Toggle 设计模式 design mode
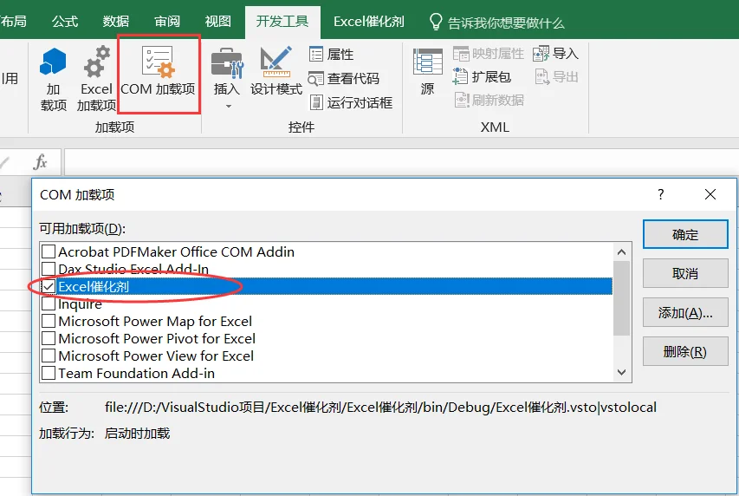The width and height of the screenshot is (739, 496). point(276,71)
